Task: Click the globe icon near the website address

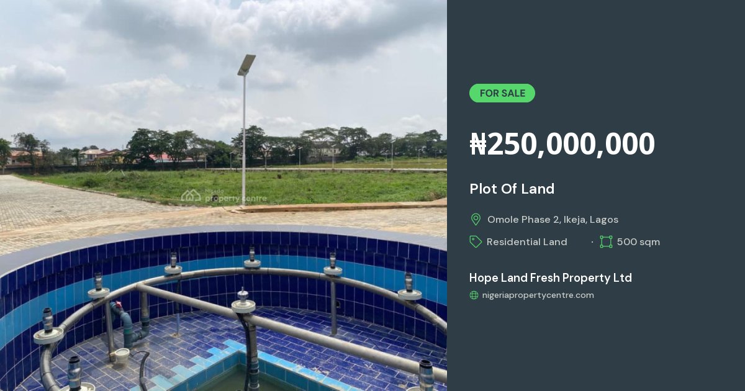Action: 474,295
